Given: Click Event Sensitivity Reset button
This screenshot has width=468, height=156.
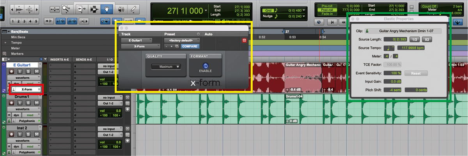Looking at the screenshot, I should pos(416,73).
